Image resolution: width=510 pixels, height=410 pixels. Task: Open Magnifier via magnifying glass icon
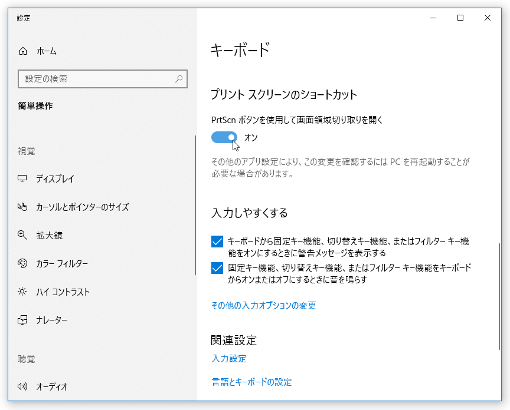coord(22,235)
